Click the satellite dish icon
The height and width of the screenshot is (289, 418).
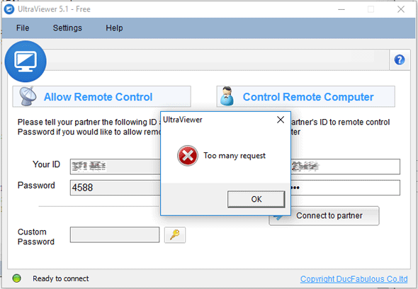pos(28,96)
